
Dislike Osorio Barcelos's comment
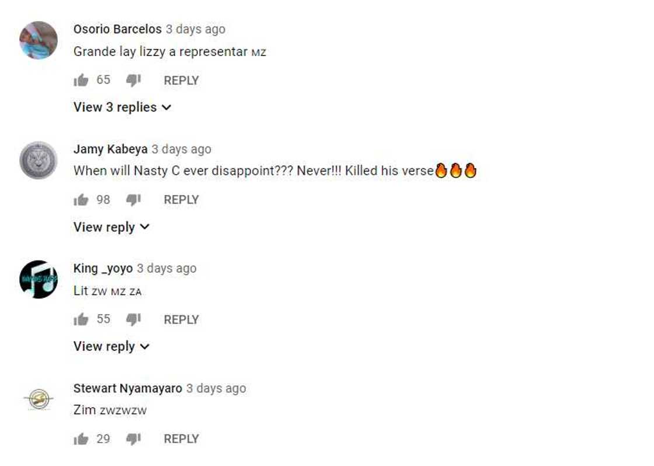[134, 81]
